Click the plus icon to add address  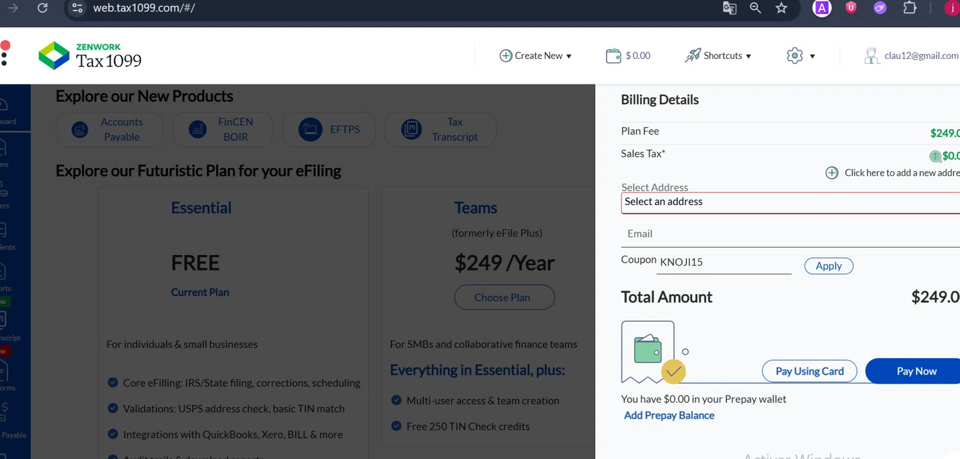831,173
